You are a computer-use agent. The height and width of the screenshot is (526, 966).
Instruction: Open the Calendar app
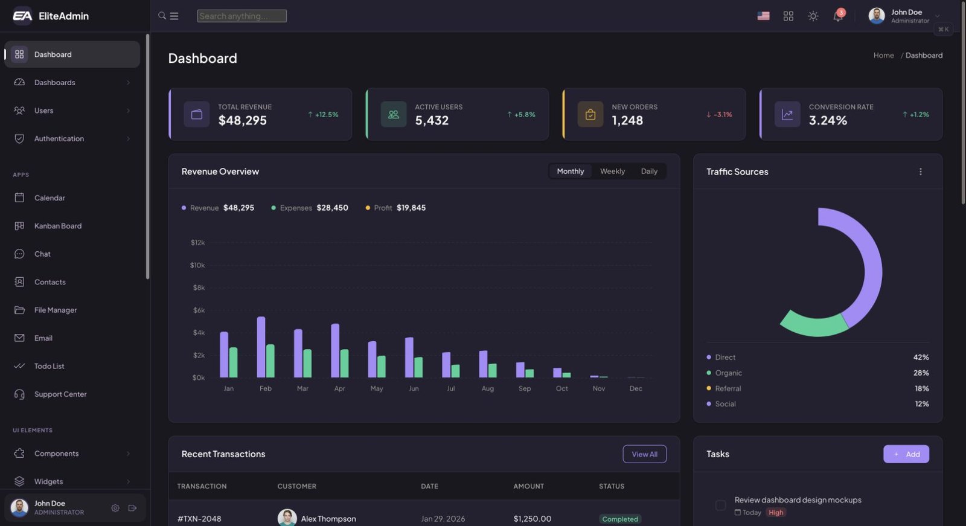click(72, 198)
